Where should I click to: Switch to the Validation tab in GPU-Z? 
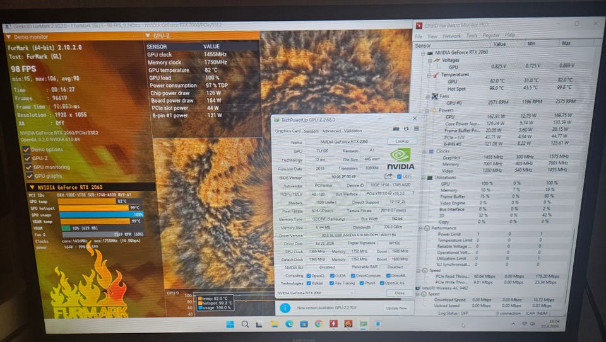353,131
